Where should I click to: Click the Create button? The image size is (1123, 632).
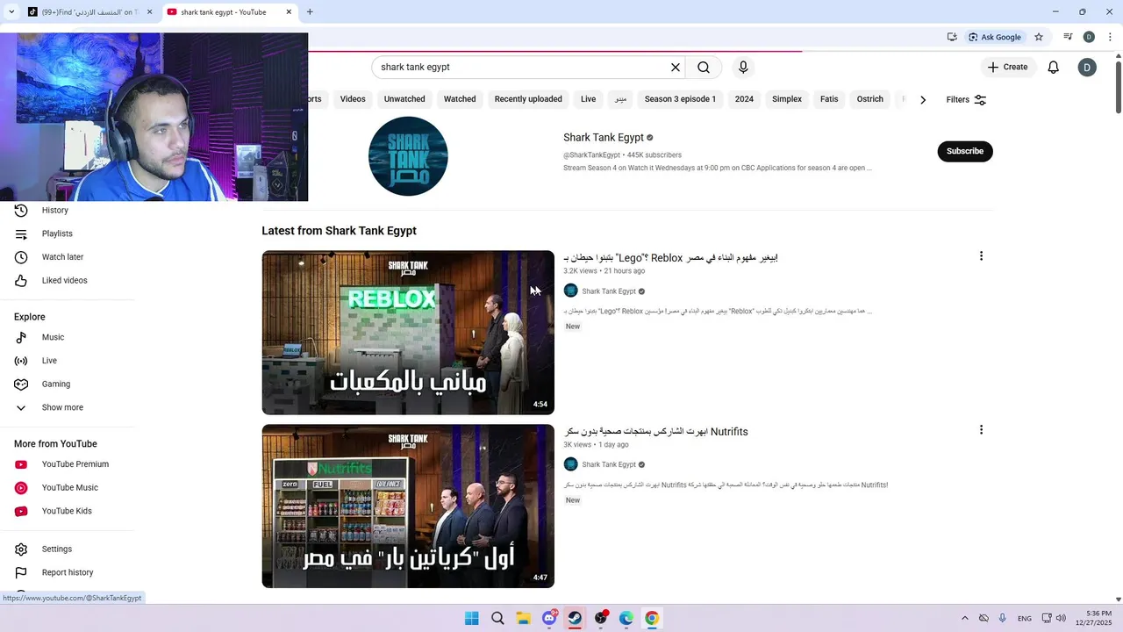(x=1006, y=67)
